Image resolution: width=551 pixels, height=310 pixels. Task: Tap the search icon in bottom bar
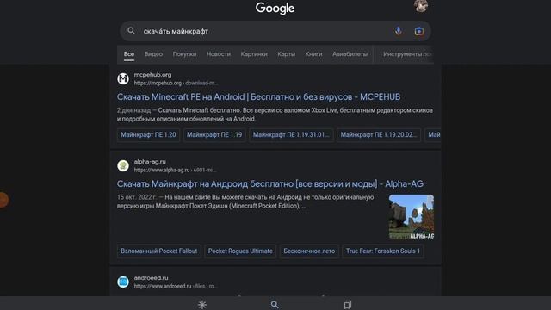[x=275, y=304]
